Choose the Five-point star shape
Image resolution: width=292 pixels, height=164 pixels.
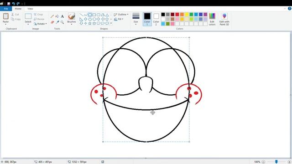[x=90, y=23]
